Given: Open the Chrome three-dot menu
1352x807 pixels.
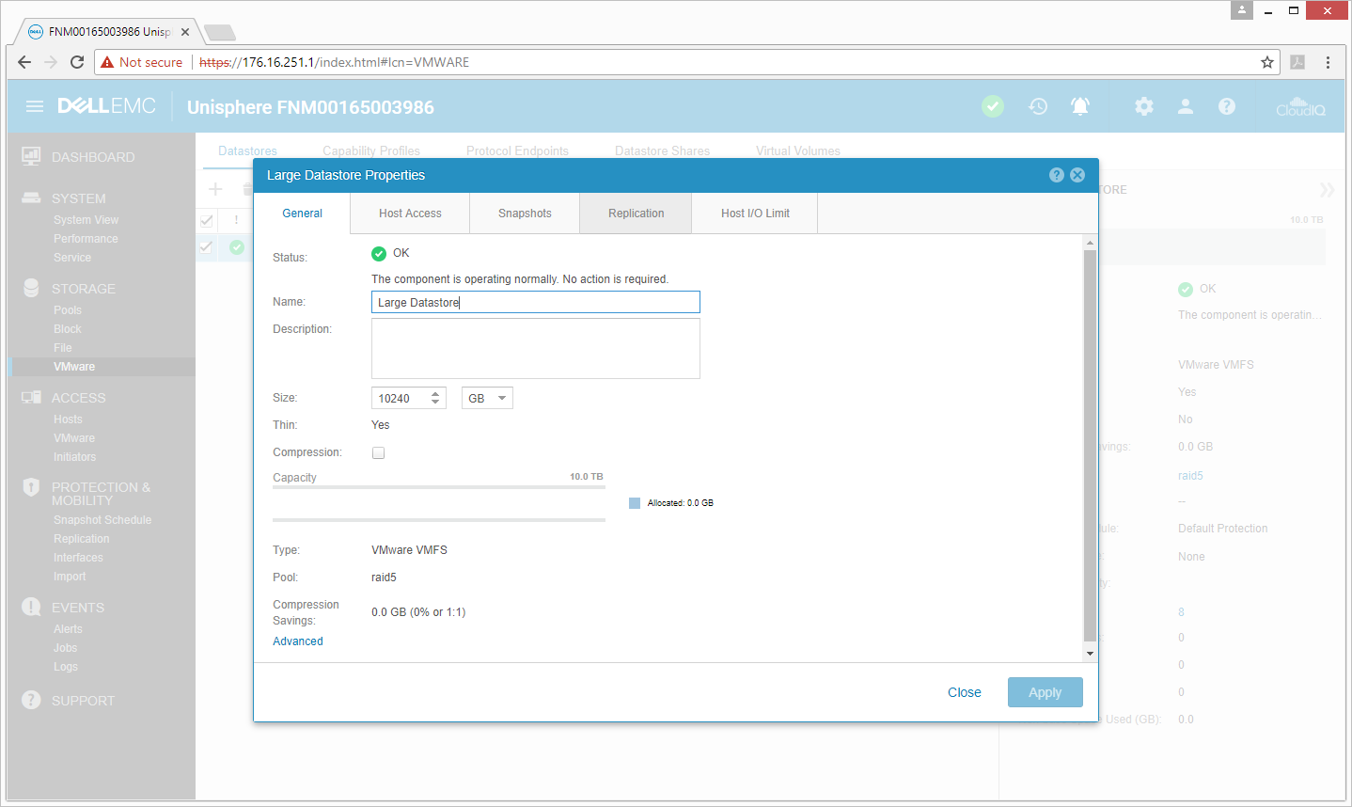Looking at the screenshot, I should pos(1328,62).
